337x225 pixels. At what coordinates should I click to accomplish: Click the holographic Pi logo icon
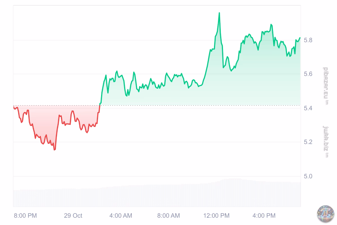coord(325,214)
